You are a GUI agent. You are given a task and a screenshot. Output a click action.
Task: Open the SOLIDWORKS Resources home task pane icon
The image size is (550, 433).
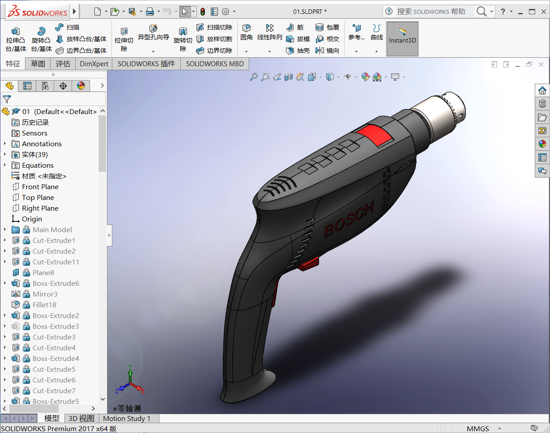tap(542, 90)
